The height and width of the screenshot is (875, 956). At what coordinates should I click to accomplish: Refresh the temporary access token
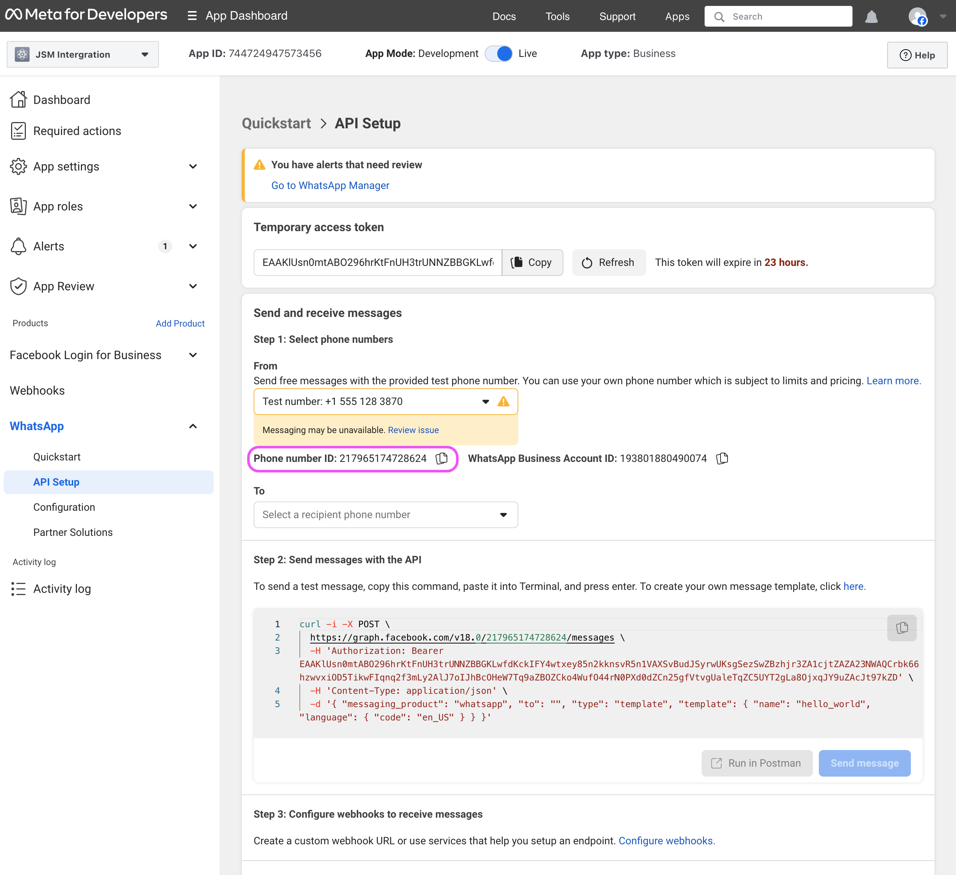608,263
